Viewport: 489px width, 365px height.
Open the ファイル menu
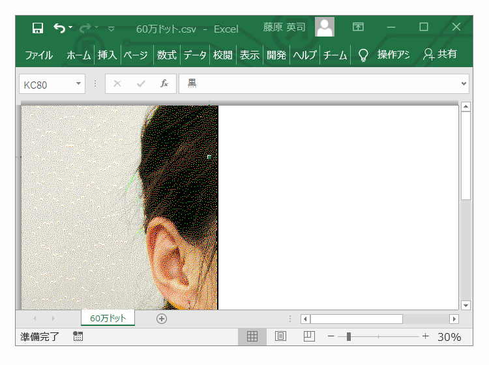[x=38, y=55]
